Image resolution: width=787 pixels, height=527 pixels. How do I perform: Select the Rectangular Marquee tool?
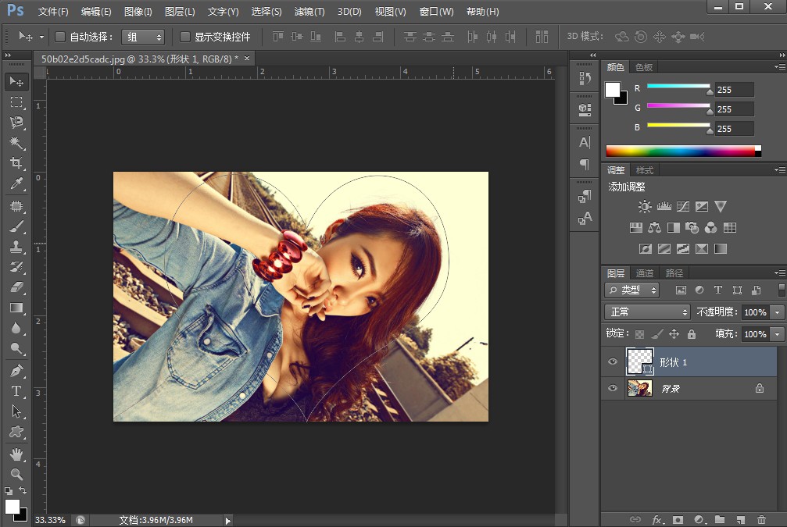[16, 101]
